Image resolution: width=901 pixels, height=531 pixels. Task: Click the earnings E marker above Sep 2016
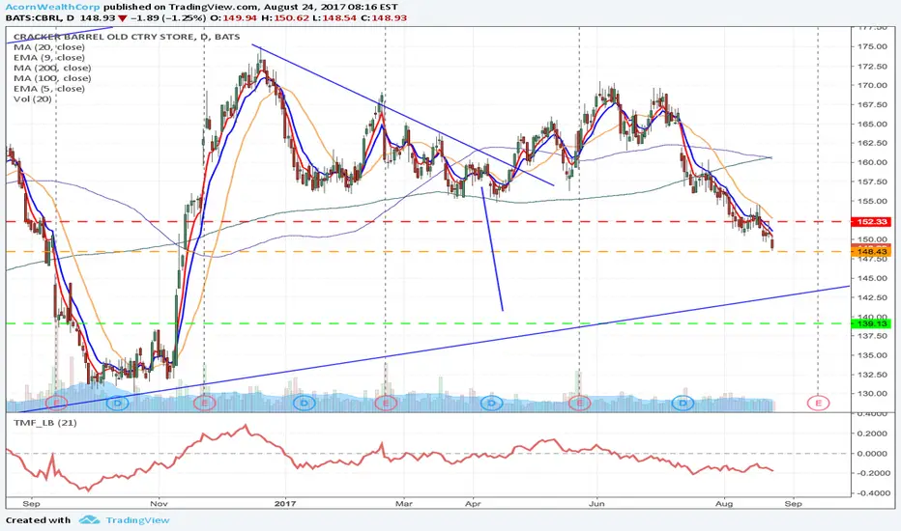pos(56,403)
